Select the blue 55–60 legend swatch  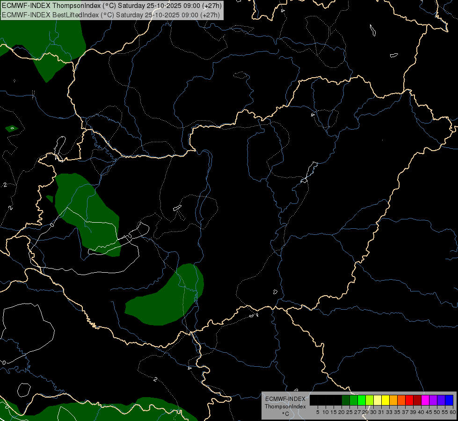coord(449,400)
